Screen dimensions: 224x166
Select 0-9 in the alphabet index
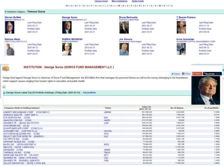pyautogui.click(x=67, y=6)
